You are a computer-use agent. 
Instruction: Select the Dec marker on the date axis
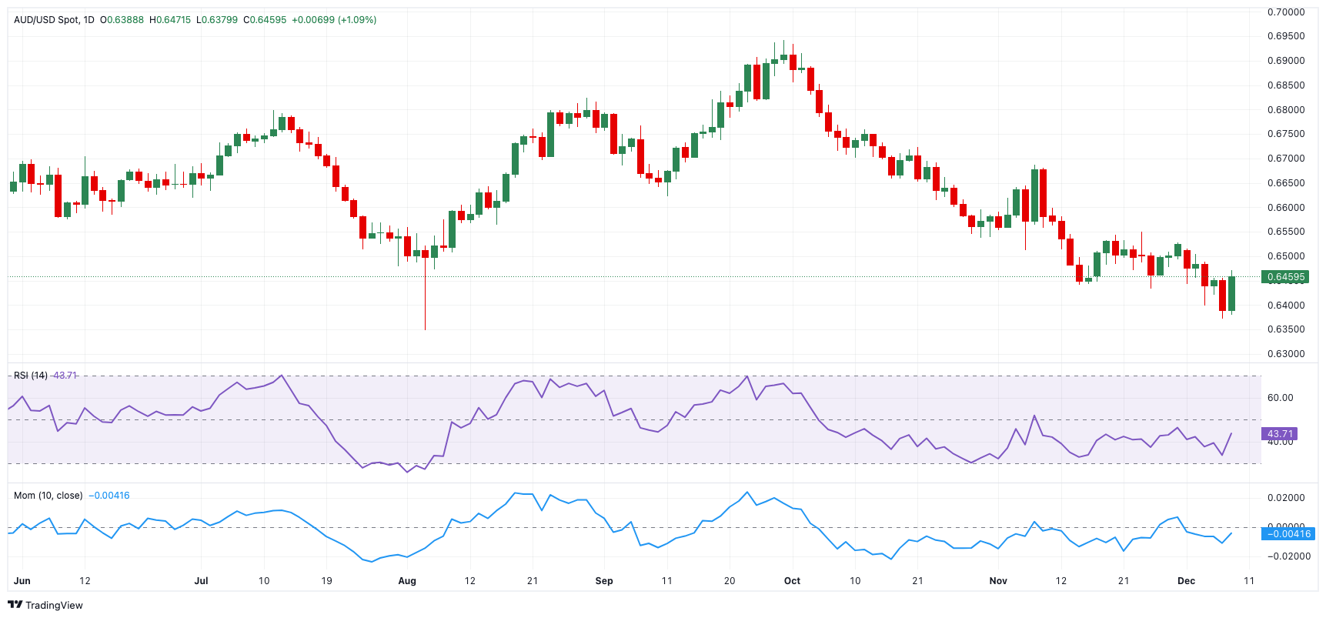(1186, 581)
